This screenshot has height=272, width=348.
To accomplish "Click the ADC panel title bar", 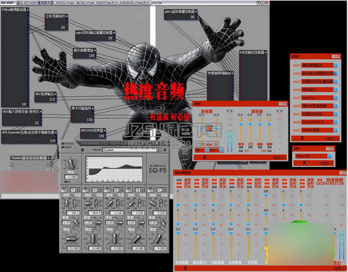I will pos(240,104).
